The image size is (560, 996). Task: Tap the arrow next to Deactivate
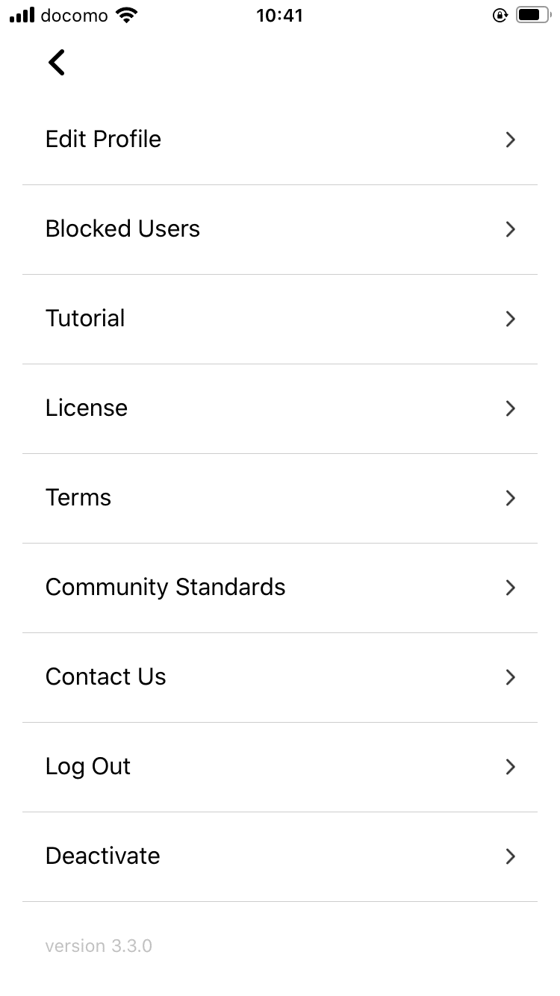511,856
